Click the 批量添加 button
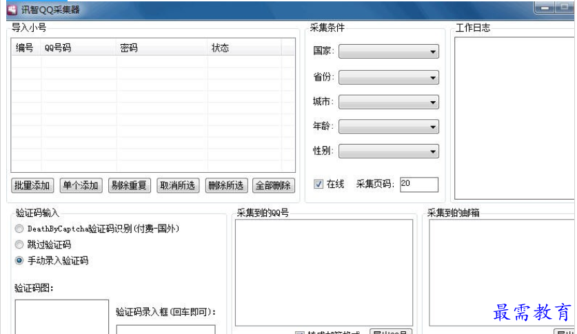The height and width of the screenshot is (334, 577). tap(32, 185)
